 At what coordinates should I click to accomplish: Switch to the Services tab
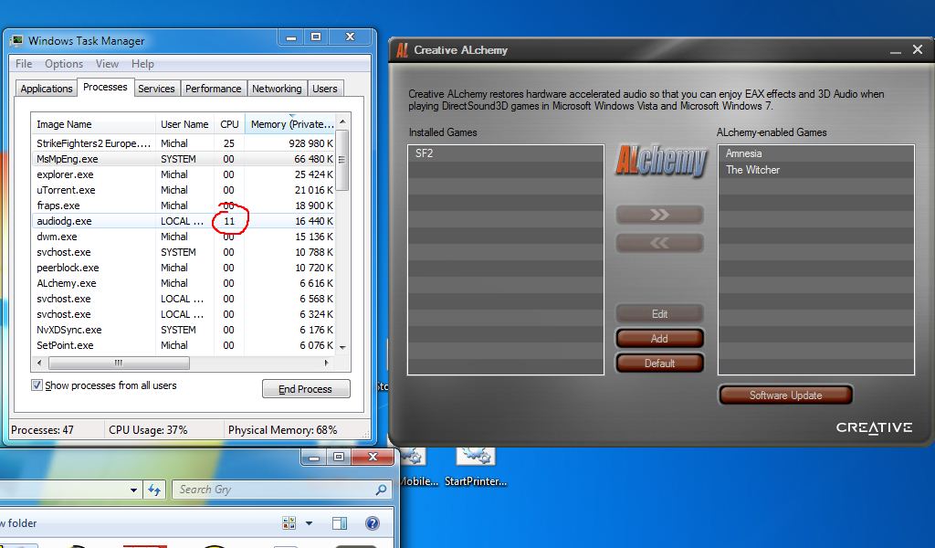156,89
